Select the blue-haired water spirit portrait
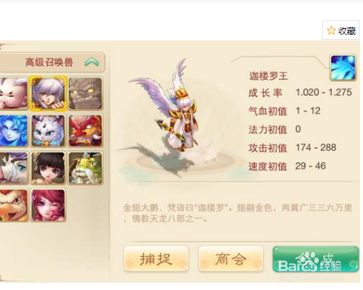 coord(14,130)
